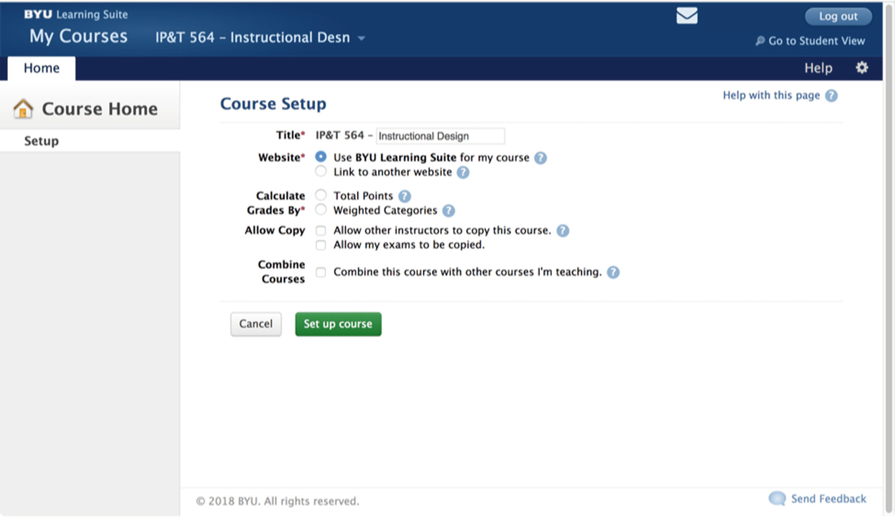This screenshot has width=895, height=517.
Task: Click the green Set up course button
Action: click(338, 324)
